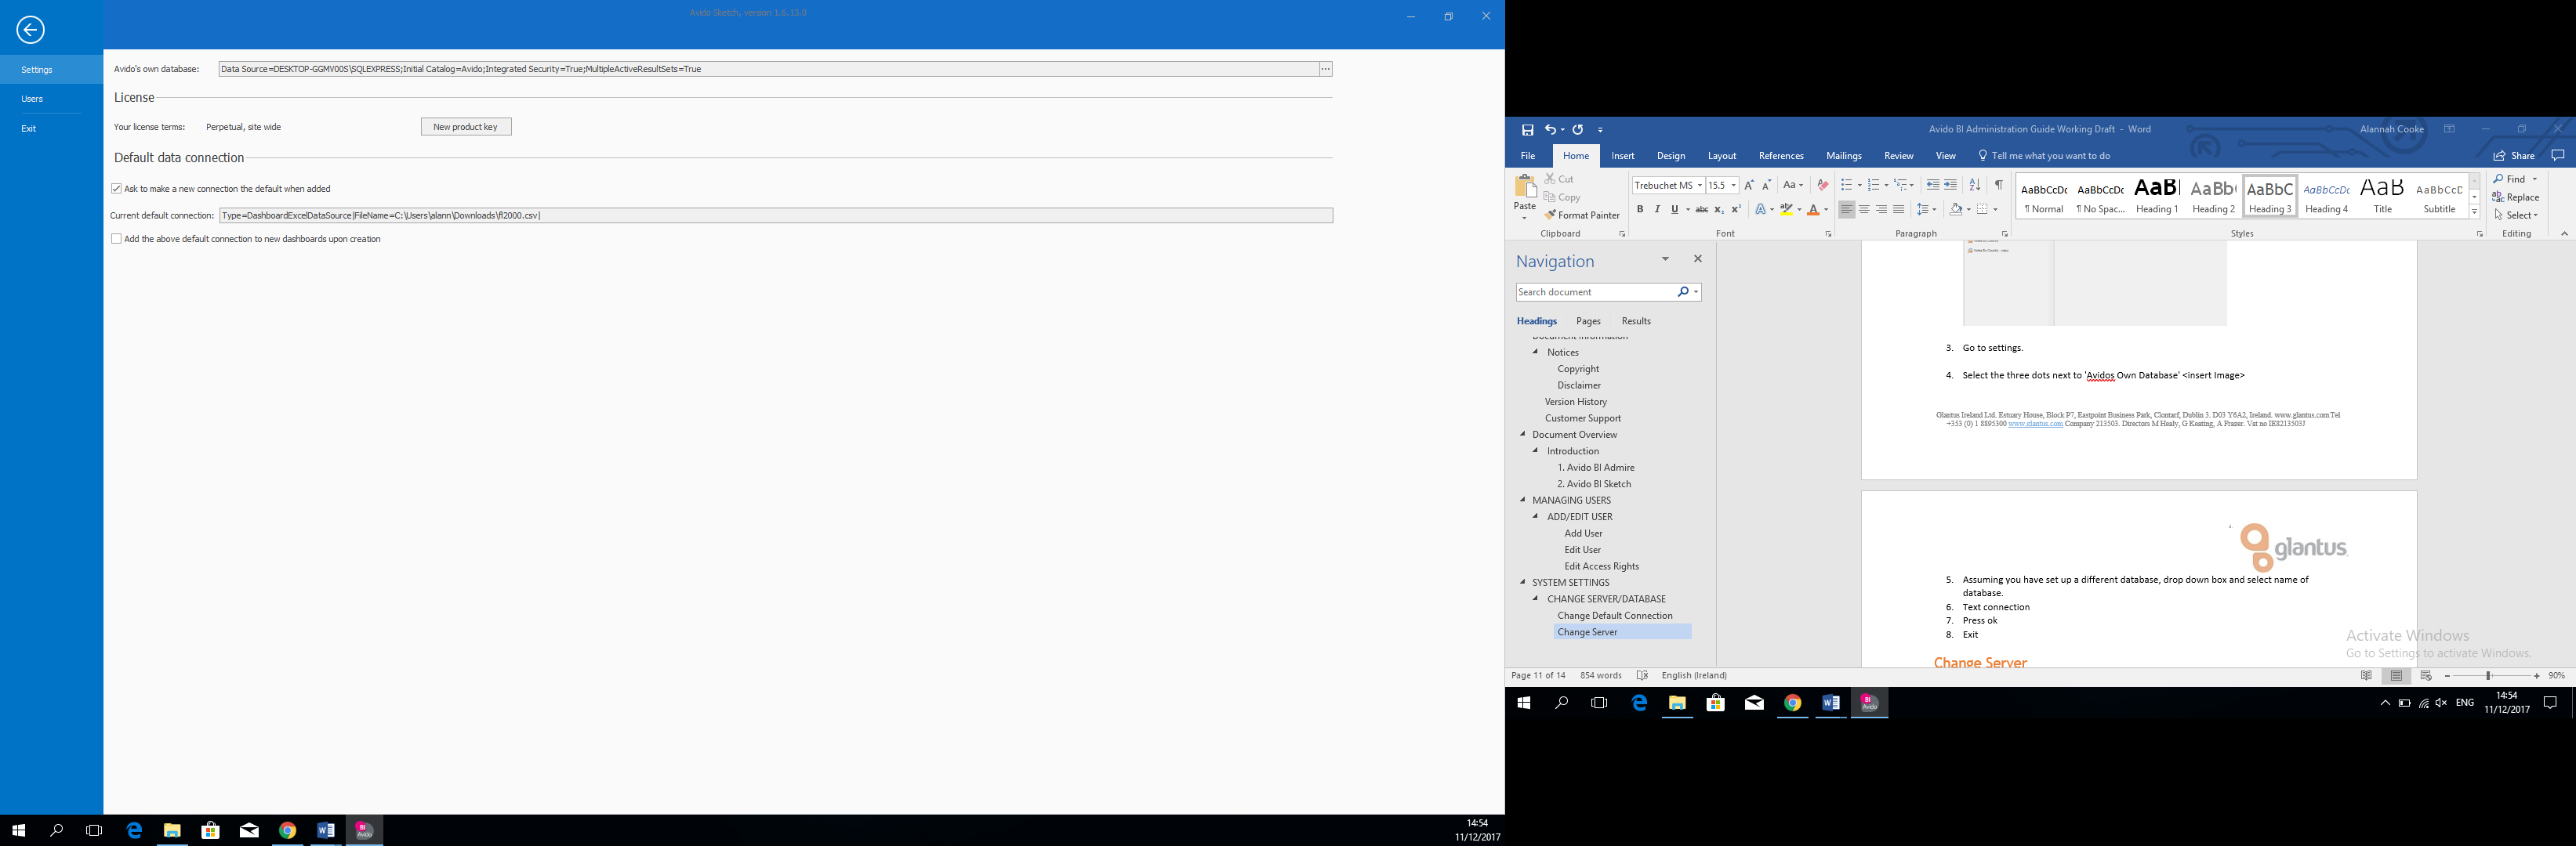Open font name dropdown Trebuchet MS
Screen dimensions: 2576x846
pyautogui.click(x=1699, y=186)
